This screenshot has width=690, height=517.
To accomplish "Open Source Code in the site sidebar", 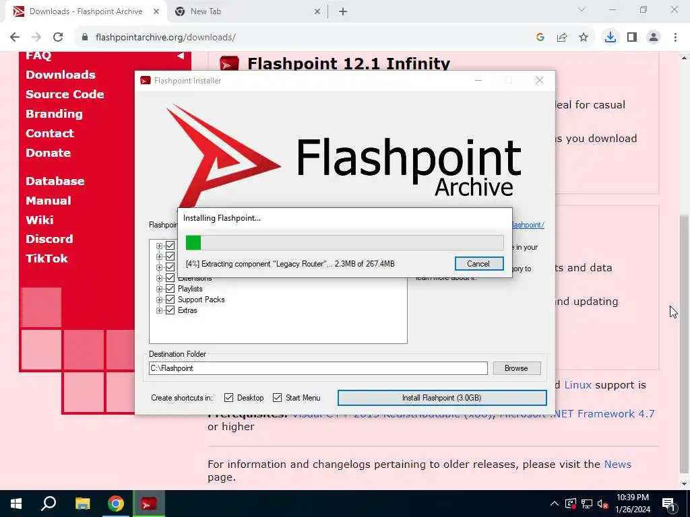I will click(65, 94).
